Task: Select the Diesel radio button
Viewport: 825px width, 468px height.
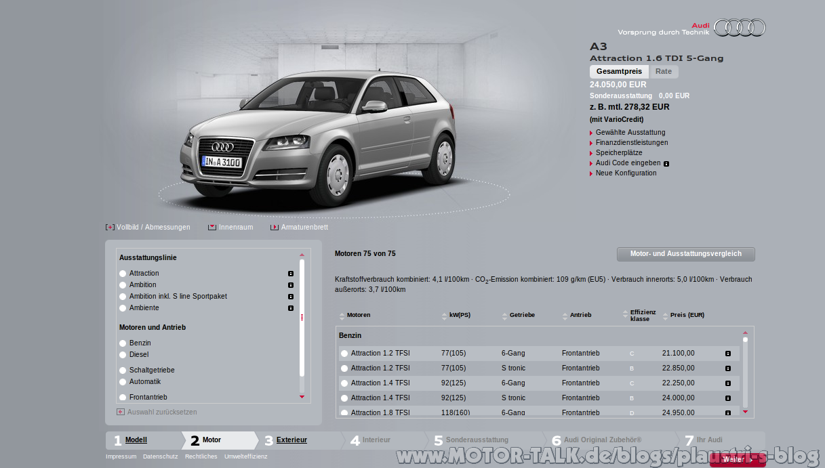Action: click(123, 355)
